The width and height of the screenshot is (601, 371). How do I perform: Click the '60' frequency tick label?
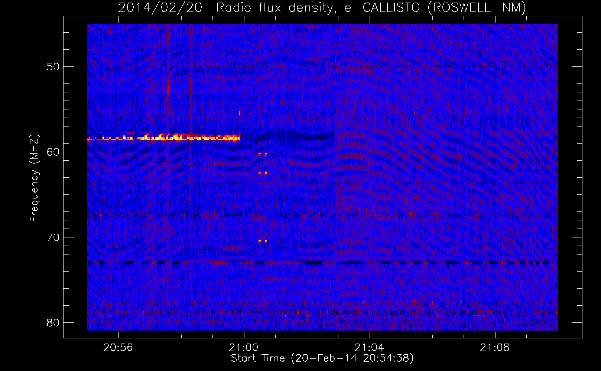53,152
